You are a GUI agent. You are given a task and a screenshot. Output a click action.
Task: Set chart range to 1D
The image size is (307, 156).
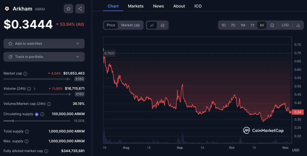coord(223,25)
